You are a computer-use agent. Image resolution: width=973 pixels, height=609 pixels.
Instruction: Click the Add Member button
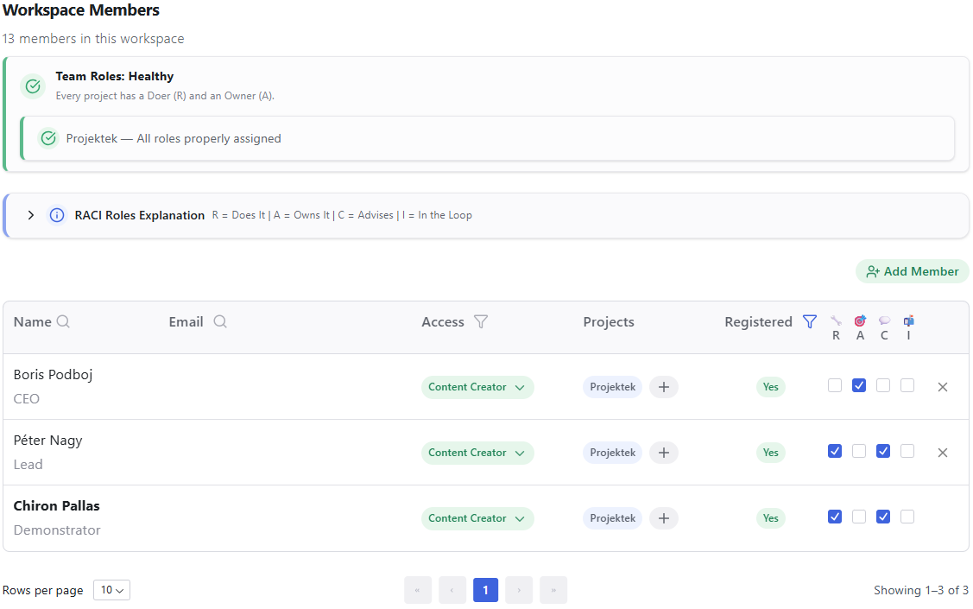pyautogui.click(x=913, y=271)
